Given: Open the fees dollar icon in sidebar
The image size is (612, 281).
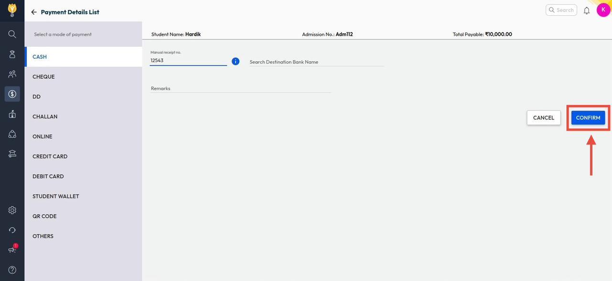Looking at the screenshot, I should 12,94.
